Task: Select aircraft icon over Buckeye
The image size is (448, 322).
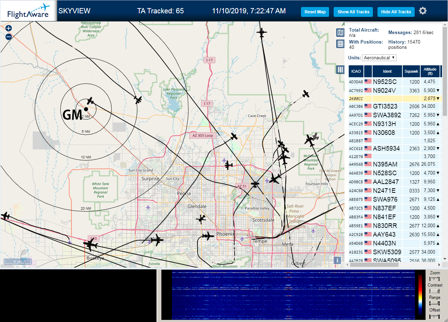Action: coord(91,244)
